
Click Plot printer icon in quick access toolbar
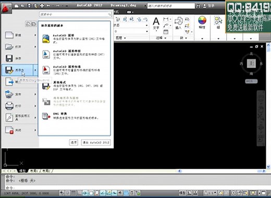point(42,6)
